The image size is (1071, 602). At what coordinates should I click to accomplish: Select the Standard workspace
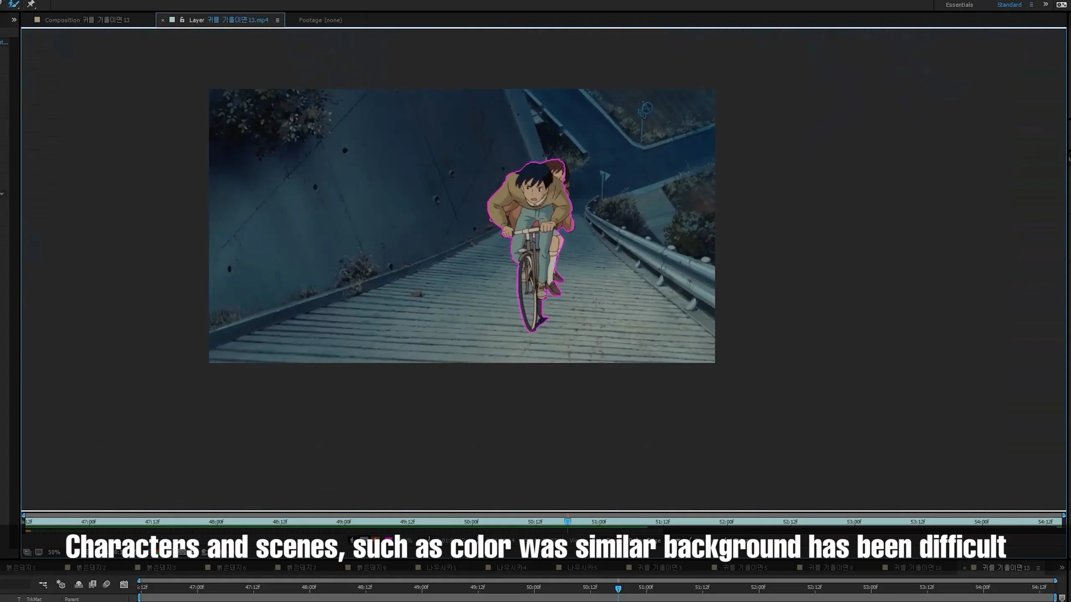coord(1009,5)
